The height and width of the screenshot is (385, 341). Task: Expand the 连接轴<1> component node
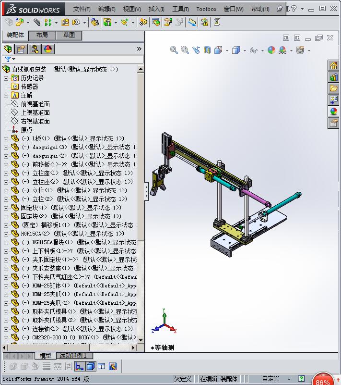coord(6,329)
